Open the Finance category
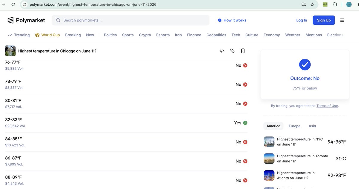This screenshot has height=189, width=359. (x=194, y=35)
